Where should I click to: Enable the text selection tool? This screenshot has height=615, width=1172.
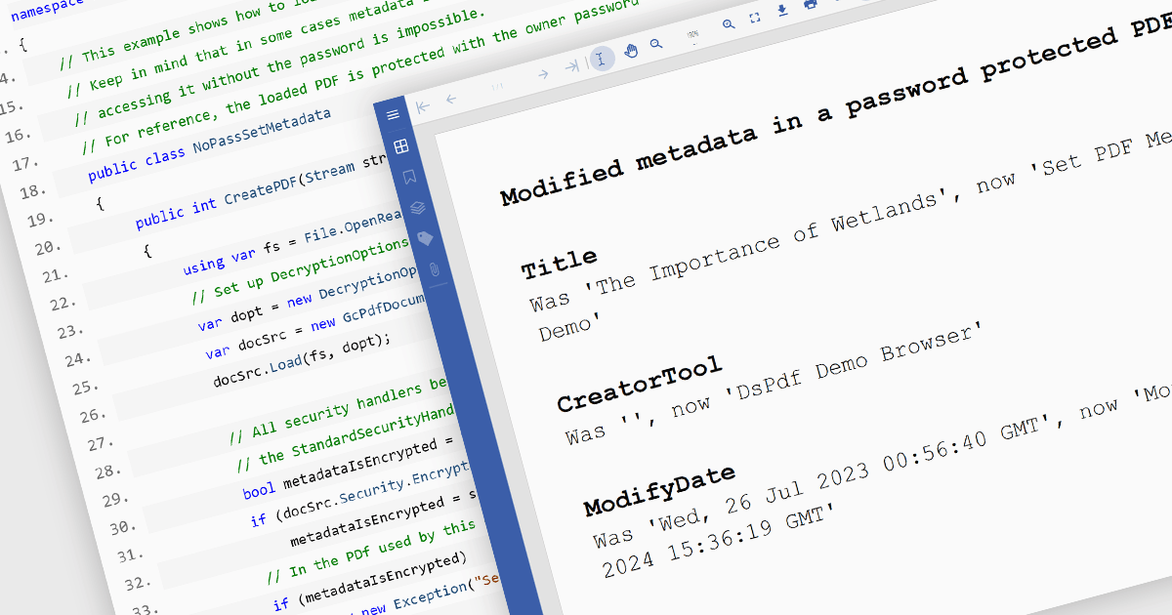[x=601, y=59]
